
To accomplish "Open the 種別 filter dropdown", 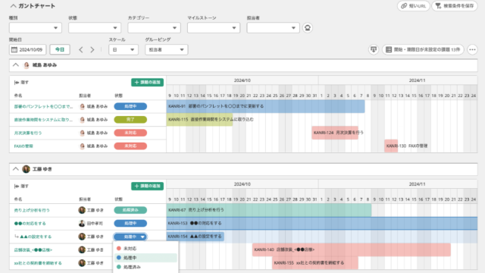I will tap(36, 28).
